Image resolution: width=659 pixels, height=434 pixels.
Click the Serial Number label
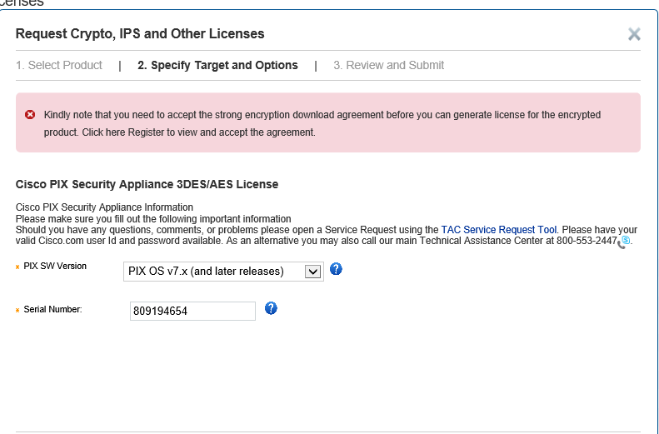point(53,309)
